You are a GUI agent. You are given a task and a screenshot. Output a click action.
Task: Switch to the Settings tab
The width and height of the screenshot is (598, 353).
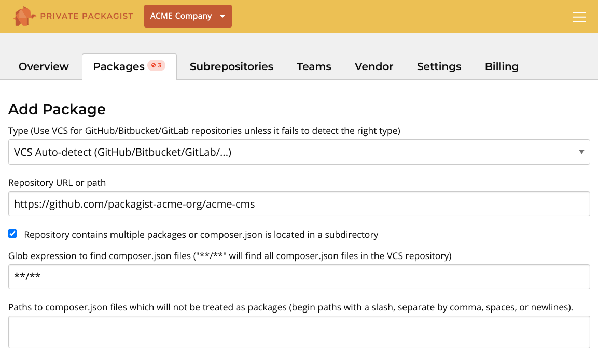pyautogui.click(x=439, y=66)
